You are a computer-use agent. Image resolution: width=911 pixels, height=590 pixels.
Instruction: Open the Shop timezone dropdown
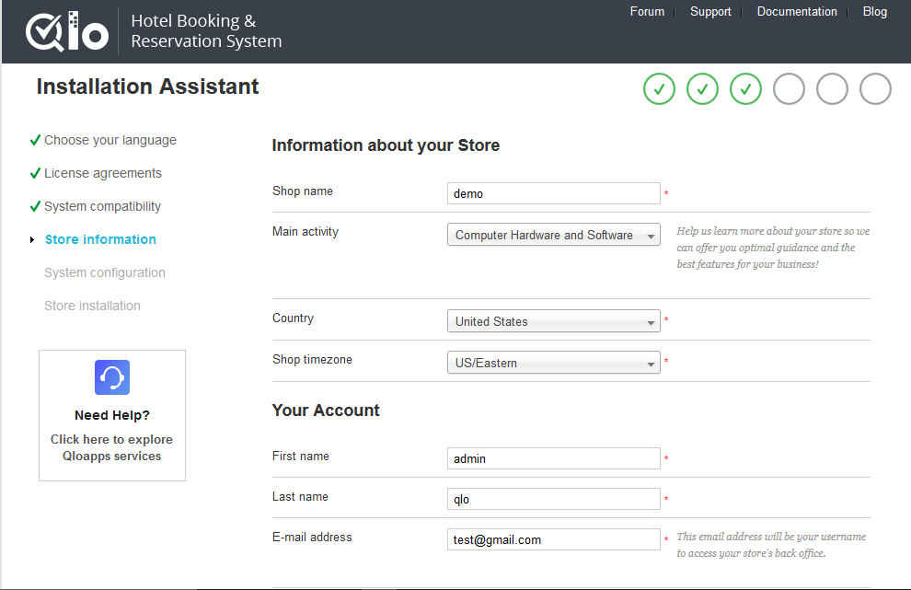(x=553, y=363)
